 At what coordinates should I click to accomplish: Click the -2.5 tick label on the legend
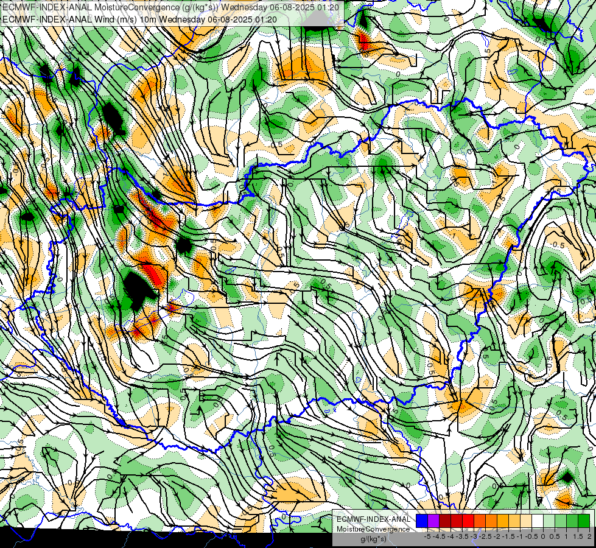pos(485,536)
